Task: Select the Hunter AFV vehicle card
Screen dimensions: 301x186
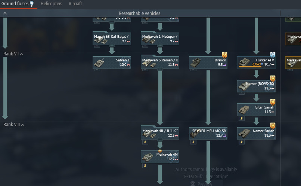Action: (x=256, y=62)
